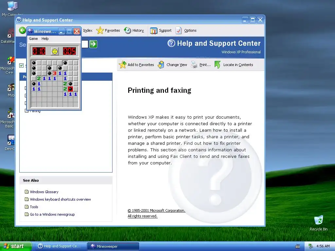Open Tools link under See Also
Image resolution: width=335 pixels, height=251 pixels.
tap(34, 207)
